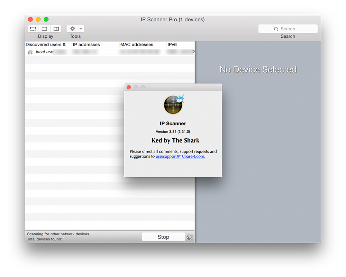Click the 'Ked by The Shark' text
Image resolution: width=346 pixels, height=277 pixels.
click(175, 140)
